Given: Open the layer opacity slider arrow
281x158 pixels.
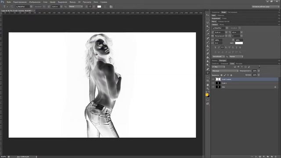Looking at the screenshot, I should click(x=259, y=71).
